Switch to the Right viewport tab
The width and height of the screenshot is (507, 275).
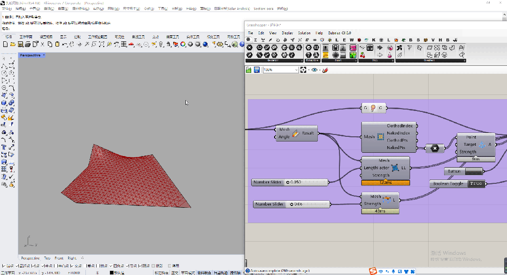point(72,258)
